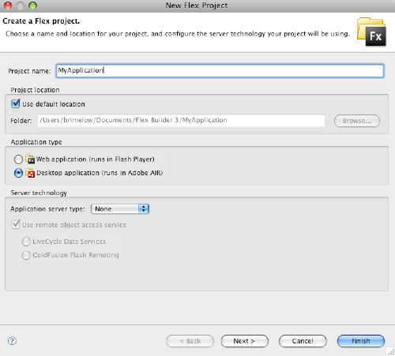Click the Flex Fx folder icon

371,32
